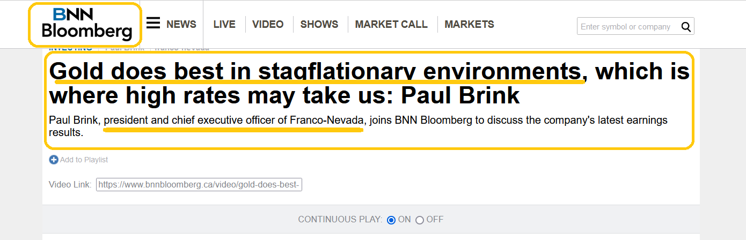Go to the LIVE section
The width and height of the screenshot is (746, 240).
click(x=224, y=24)
